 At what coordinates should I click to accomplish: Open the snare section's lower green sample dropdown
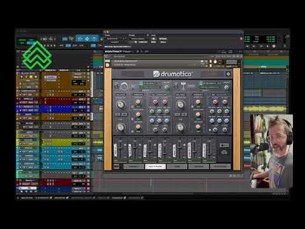tap(151, 87)
